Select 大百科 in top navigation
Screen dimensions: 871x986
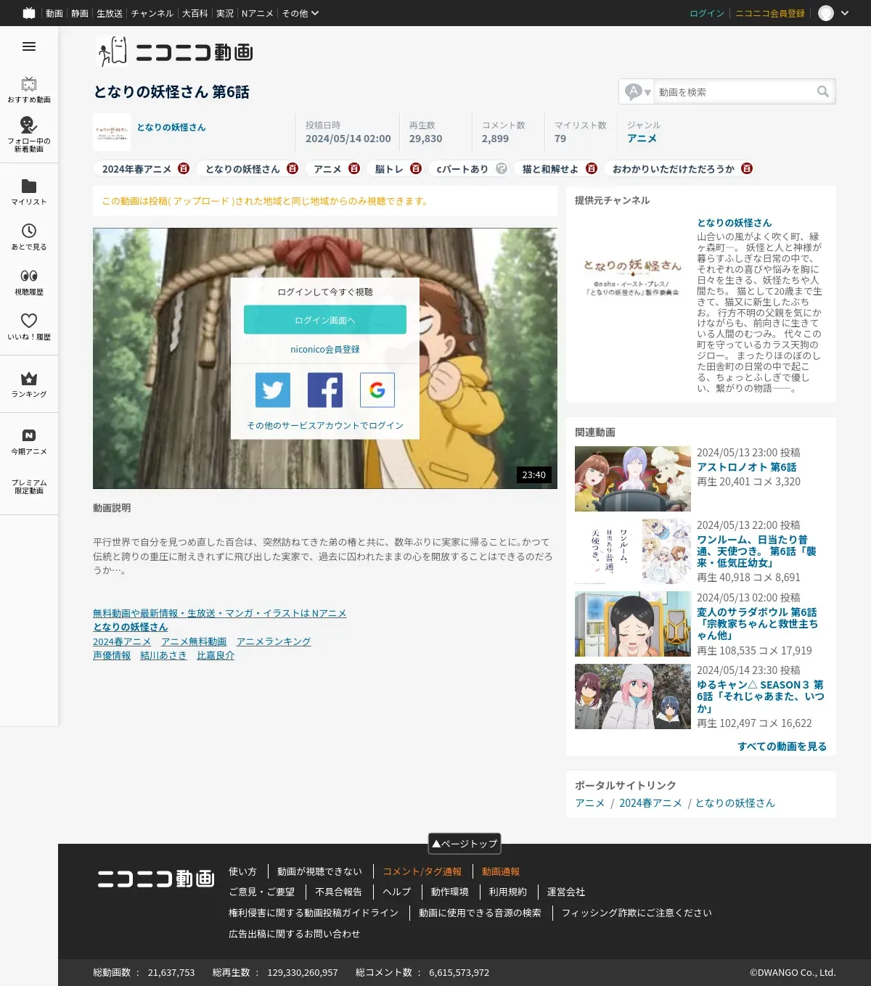[x=195, y=13]
